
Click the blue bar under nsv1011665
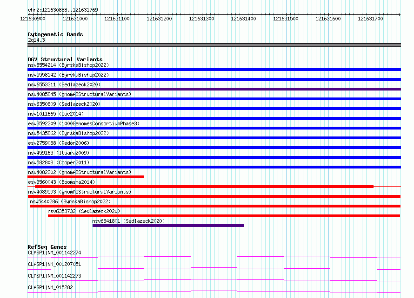coord(214,118)
